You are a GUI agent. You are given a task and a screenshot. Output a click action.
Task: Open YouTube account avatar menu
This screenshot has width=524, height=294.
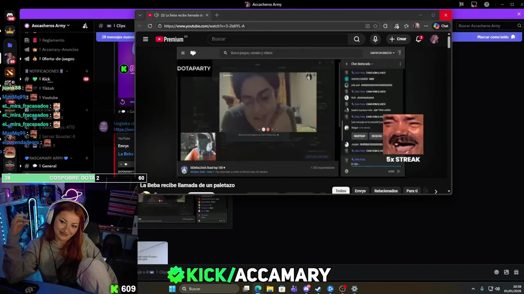tap(434, 39)
